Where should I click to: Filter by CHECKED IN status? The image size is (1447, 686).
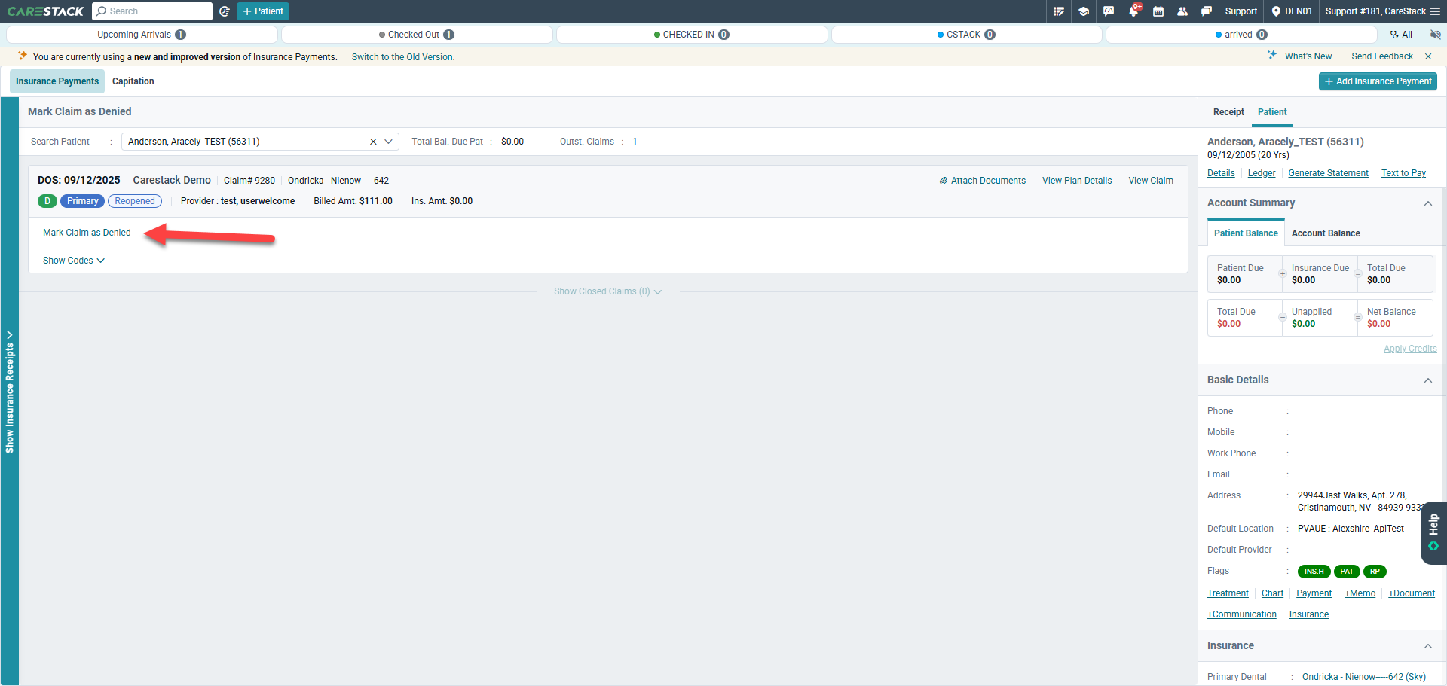pos(692,35)
